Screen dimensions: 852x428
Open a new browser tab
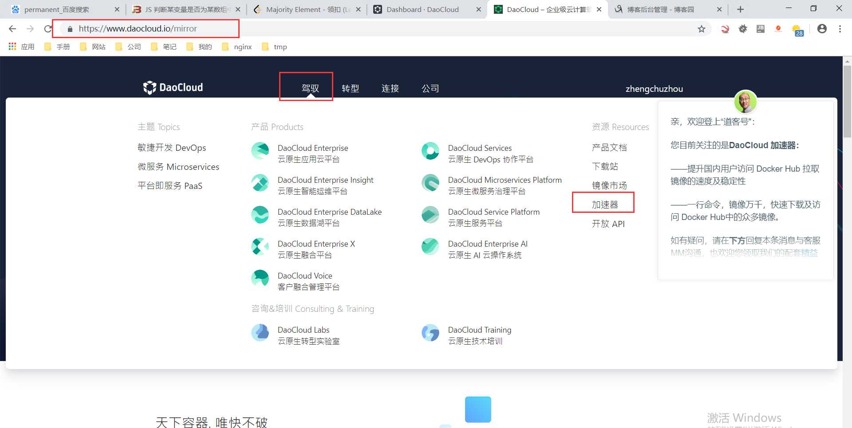tap(740, 9)
